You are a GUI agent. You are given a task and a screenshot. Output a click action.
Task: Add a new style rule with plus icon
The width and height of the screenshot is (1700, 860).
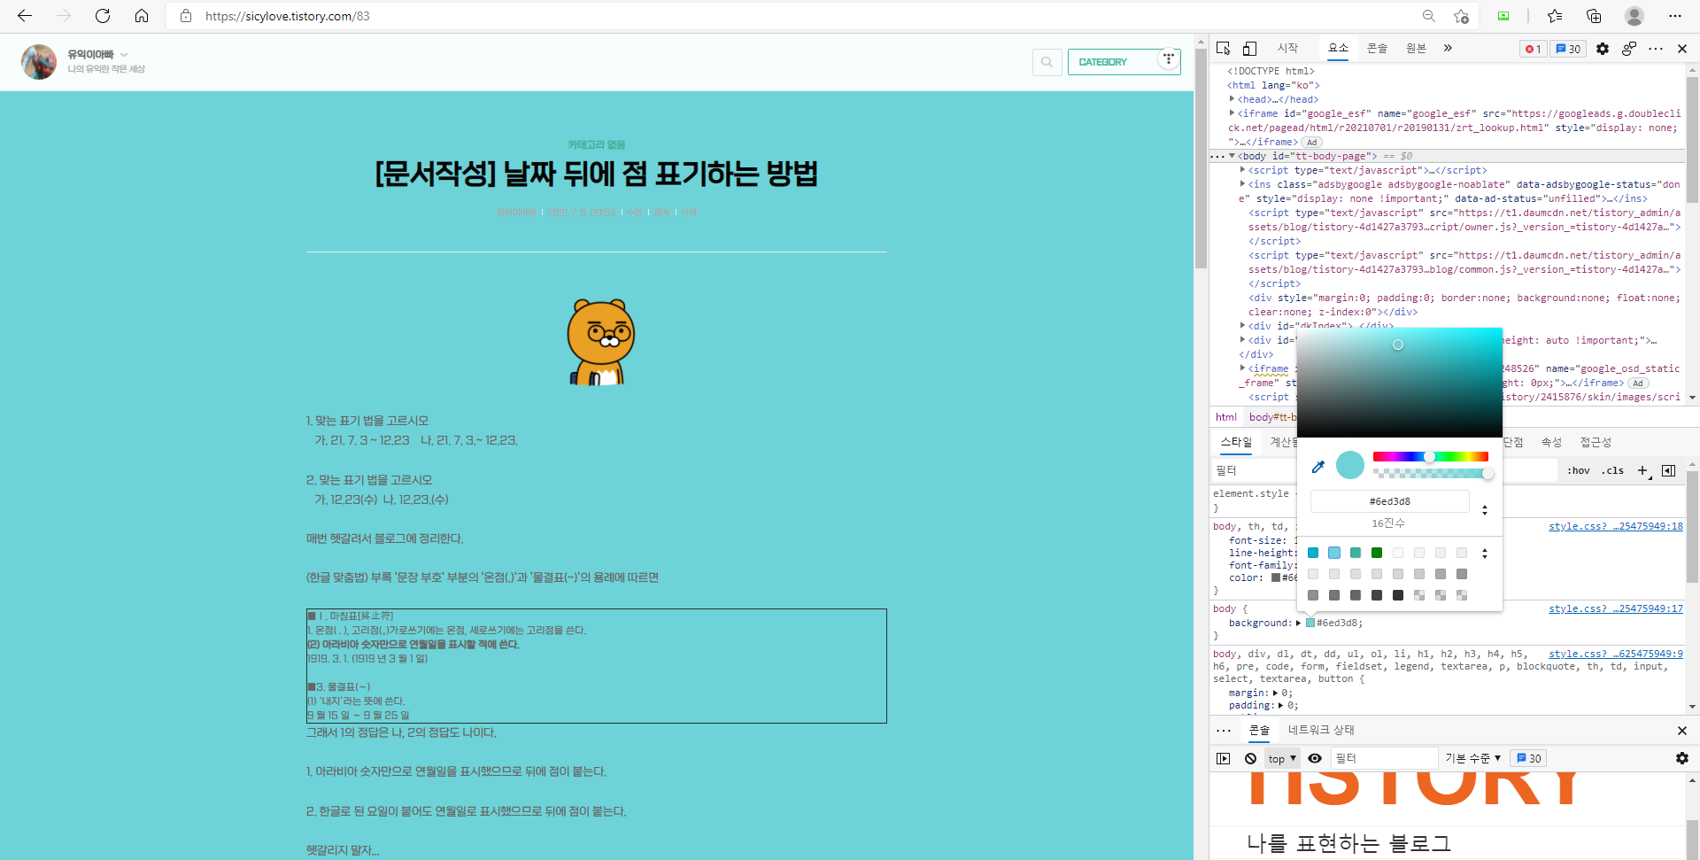[x=1643, y=470]
